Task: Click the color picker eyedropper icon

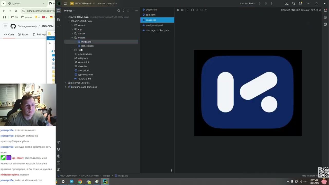Action: [206, 10]
